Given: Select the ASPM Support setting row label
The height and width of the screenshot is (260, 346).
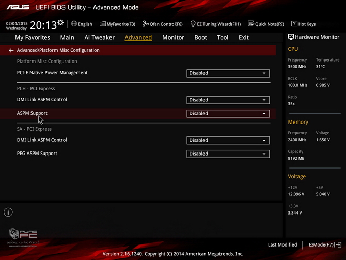Looking at the screenshot, I should click(x=32, y=113).
